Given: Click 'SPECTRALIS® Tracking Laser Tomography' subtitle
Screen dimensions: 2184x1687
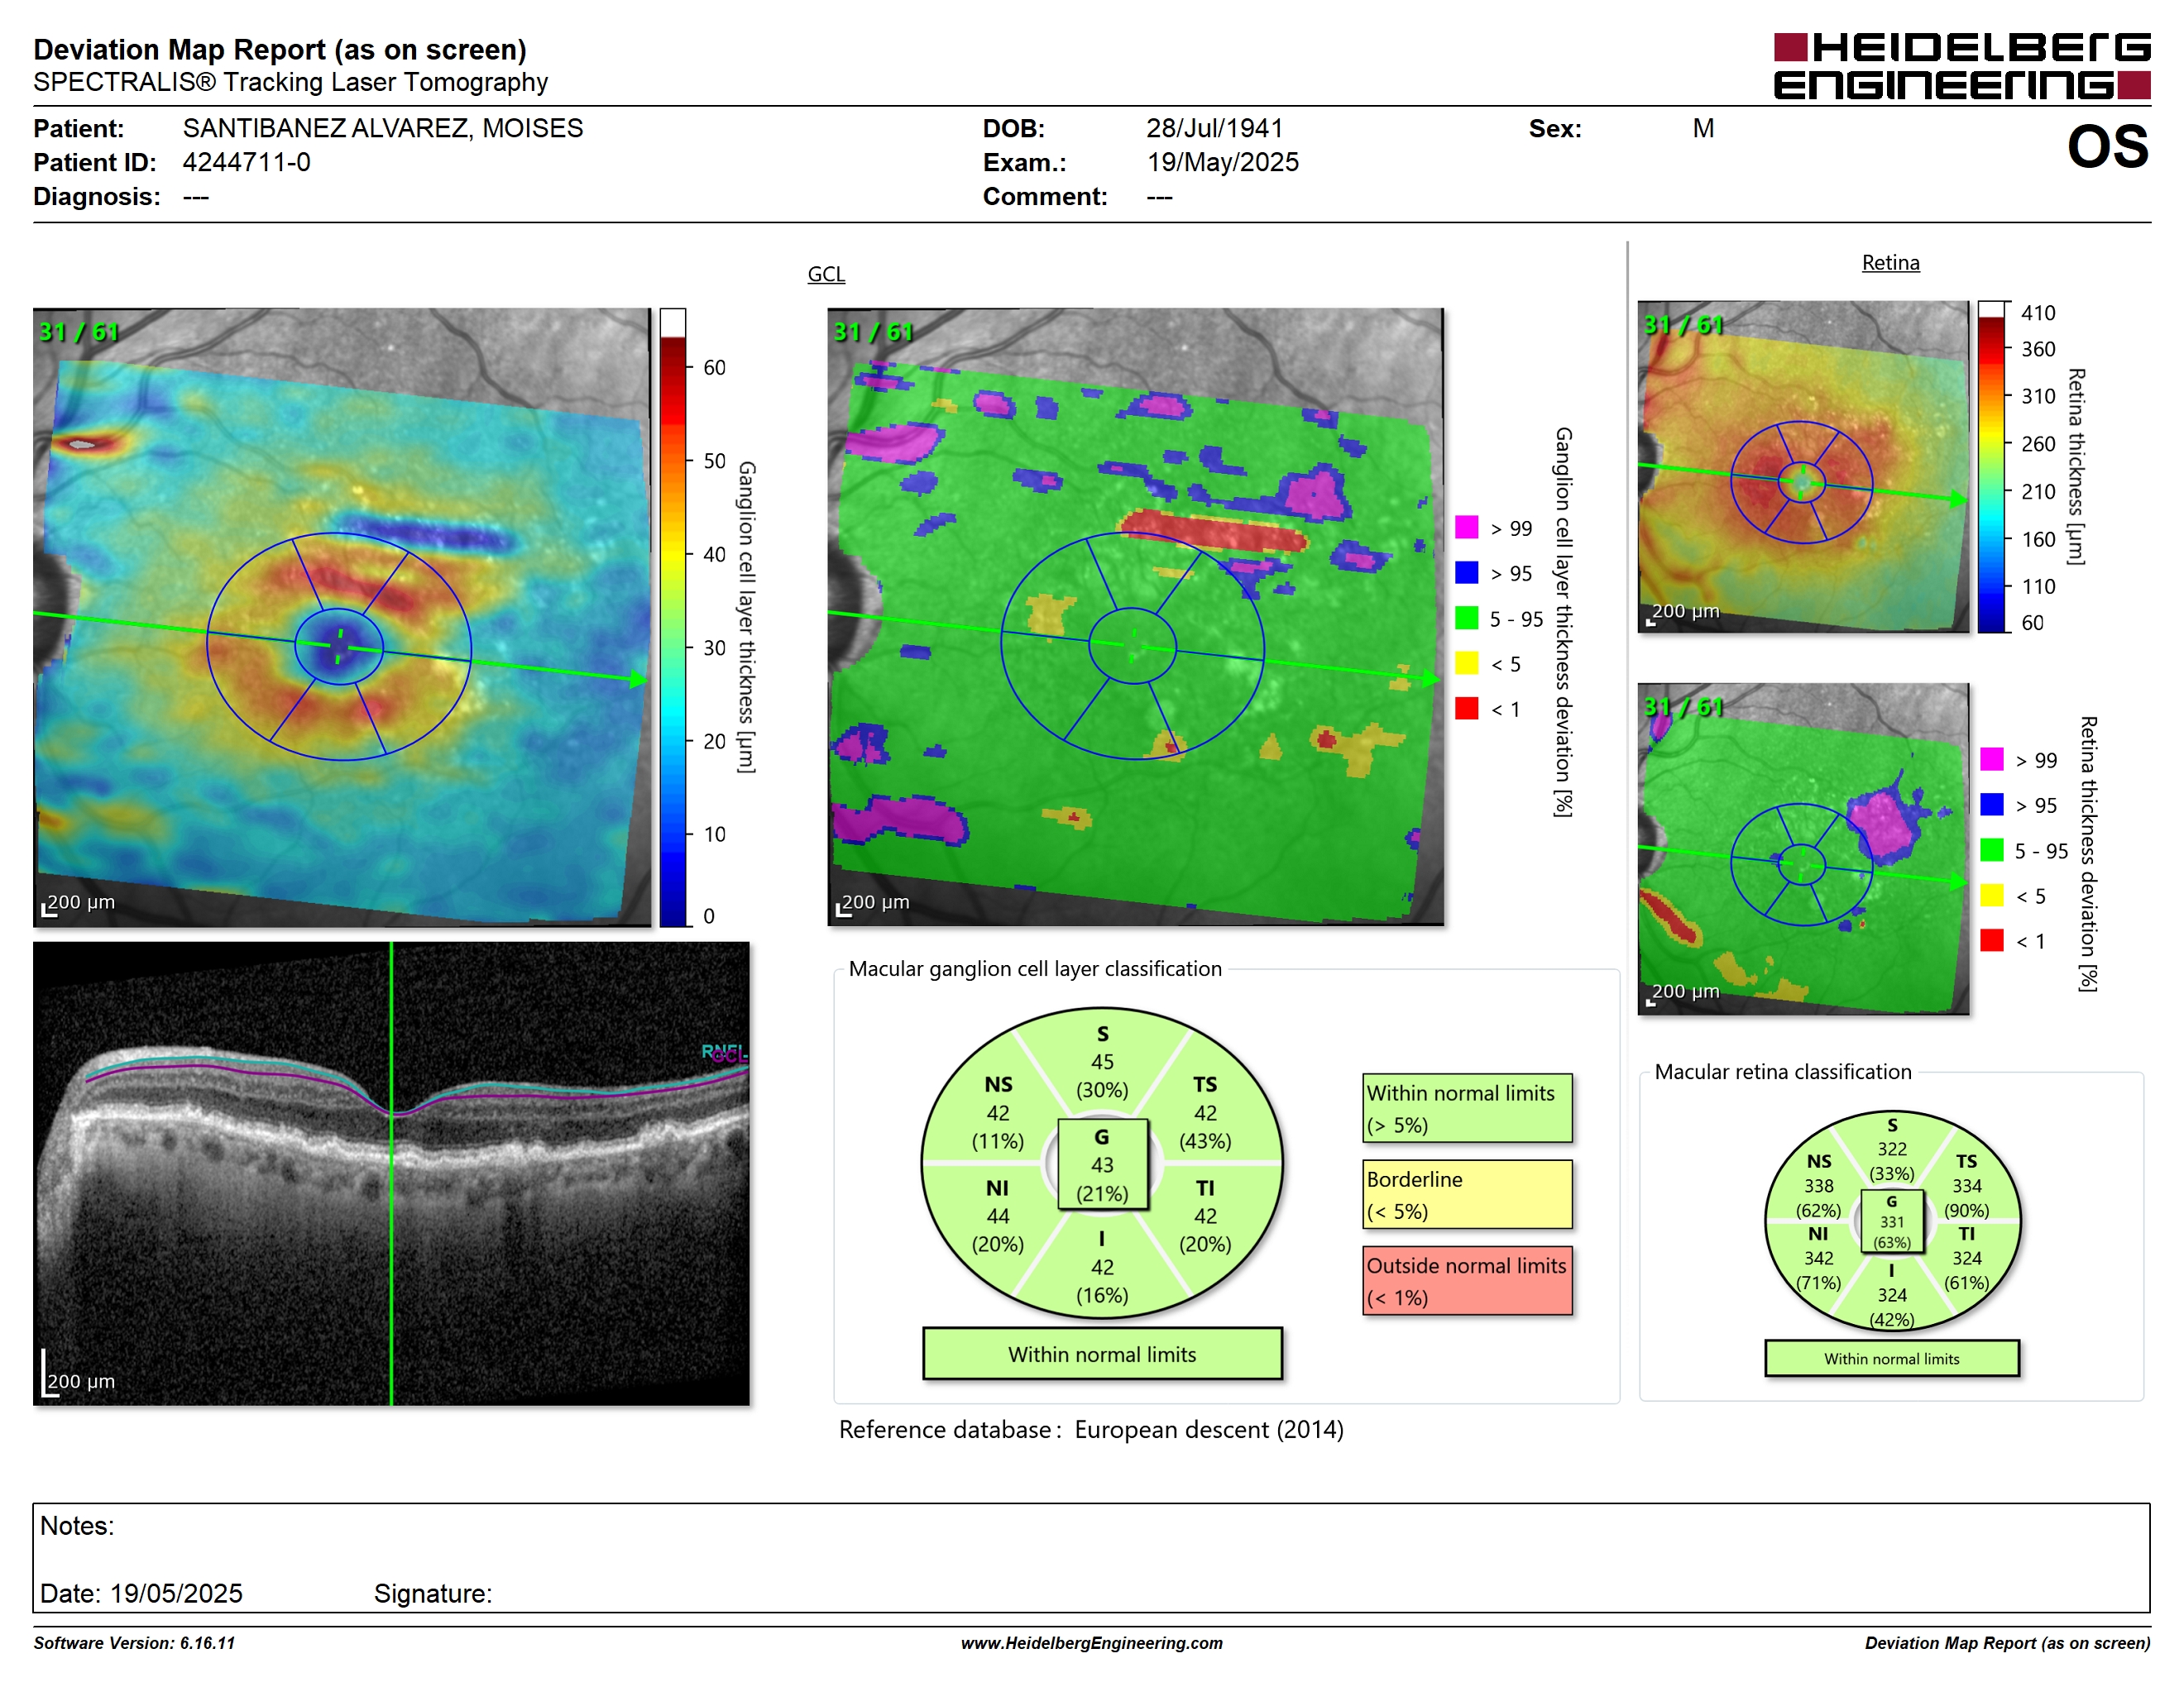Looking at the screenshot, I should coord(290,82).
